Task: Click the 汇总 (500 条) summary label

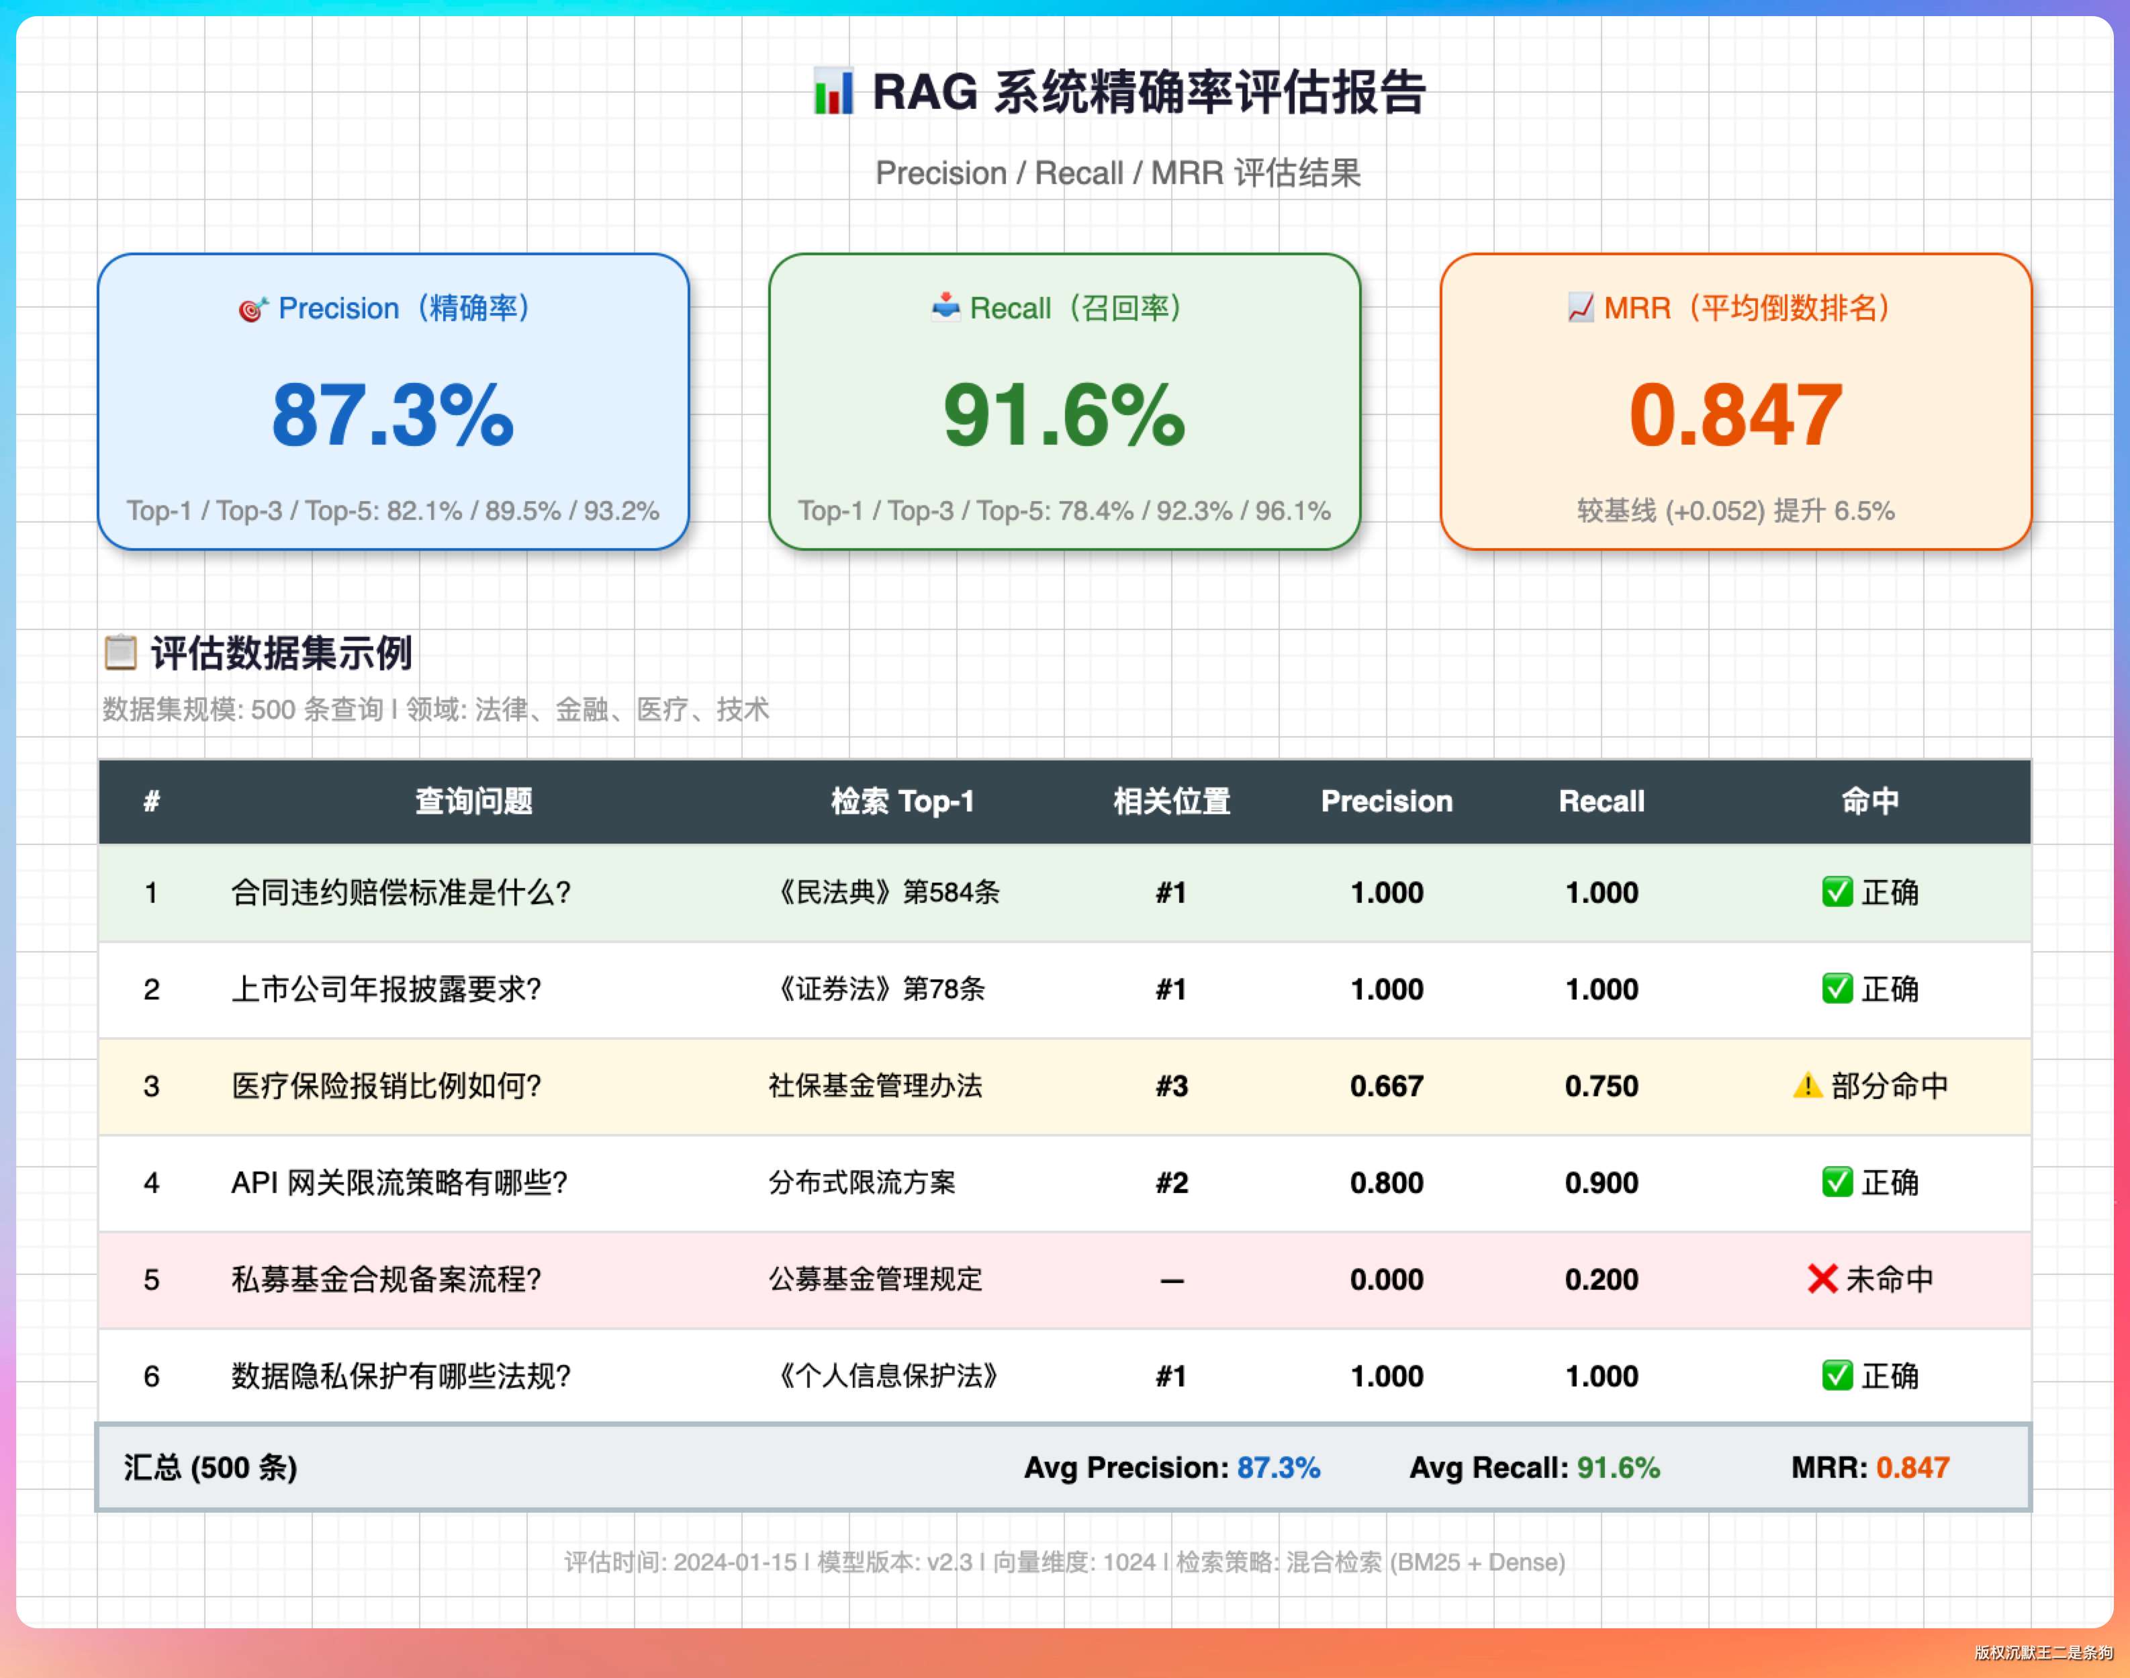Action: [210, 1468]
